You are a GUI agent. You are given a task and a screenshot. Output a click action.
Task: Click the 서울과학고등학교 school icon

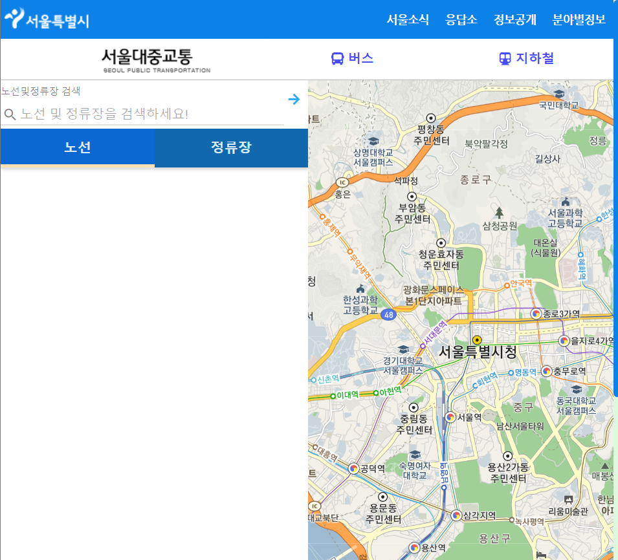point(566,202)
